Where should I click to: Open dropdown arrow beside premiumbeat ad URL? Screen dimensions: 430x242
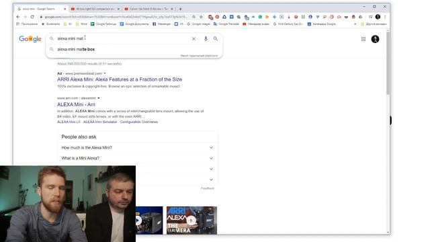coord(105,73)
